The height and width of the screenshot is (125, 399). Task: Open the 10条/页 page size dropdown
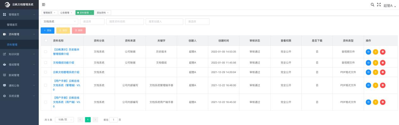click(64, 120)
